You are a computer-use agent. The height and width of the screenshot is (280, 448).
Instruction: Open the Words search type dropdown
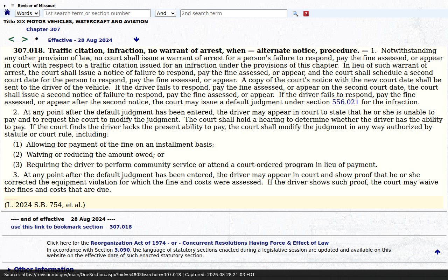pos(27,13)
